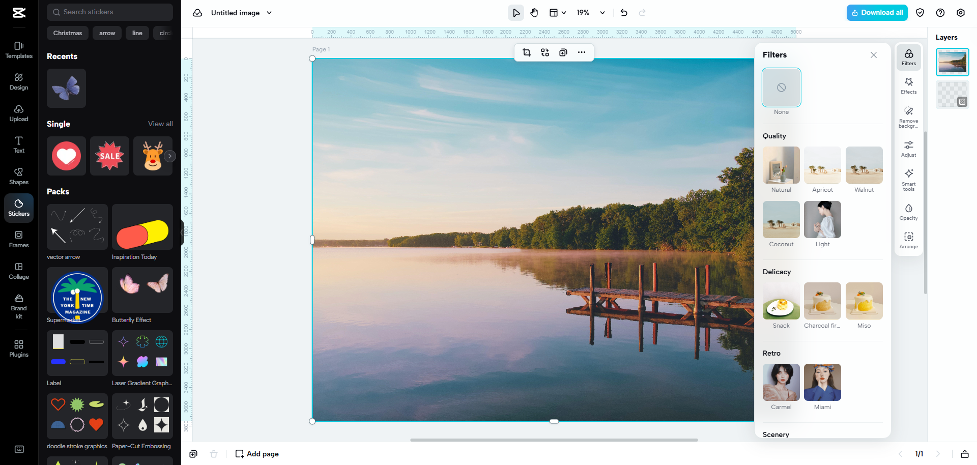The height and width of the screenshot is (465, 977).
Task: Click the more options ellipsis icon
Action: tap(582, 52)
